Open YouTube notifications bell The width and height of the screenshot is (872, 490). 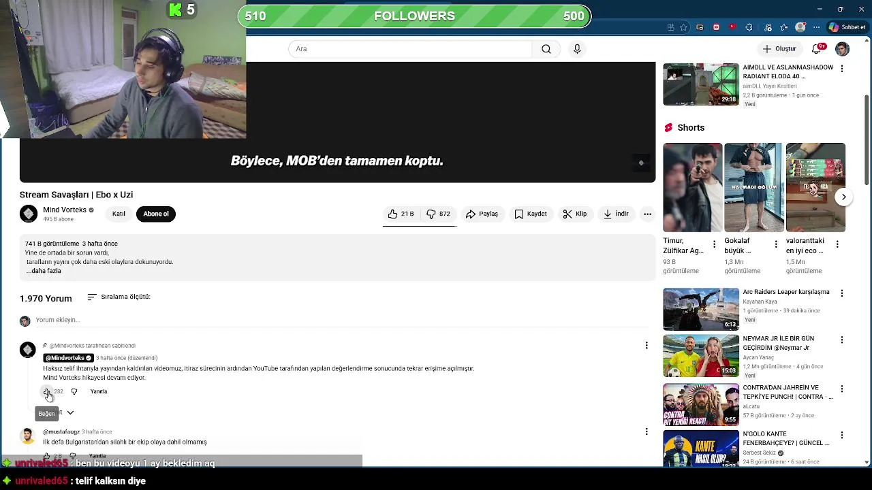(817, 49)
